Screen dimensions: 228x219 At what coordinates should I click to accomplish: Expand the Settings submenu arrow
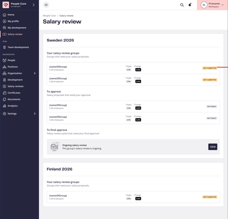tap(35, 114)
